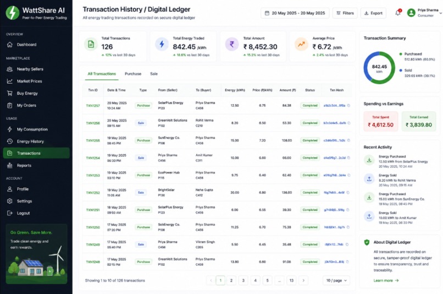The image size is (443, 294).
Task: Open the Filters button
Action: click(345, 13)
